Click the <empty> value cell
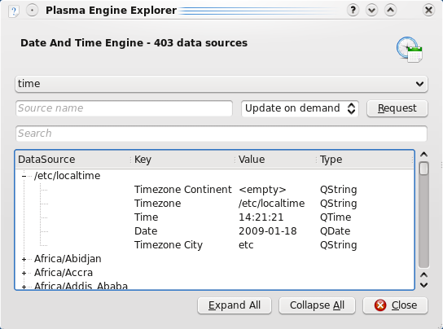This screenshot has height=329, width=443. point(262,190)
